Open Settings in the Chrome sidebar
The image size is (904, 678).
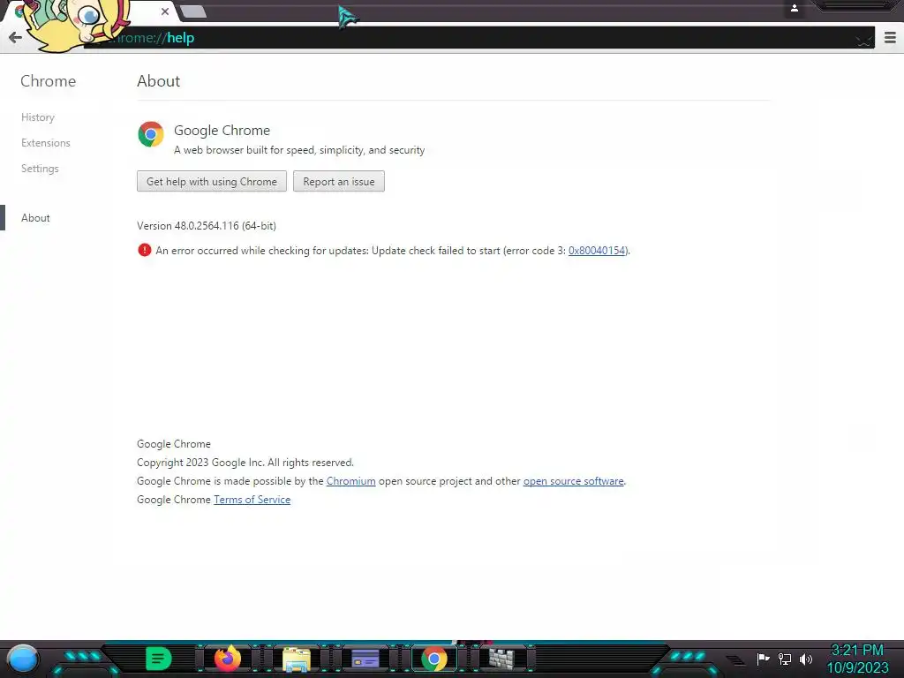pyautogui.click(x=40, y=169)
